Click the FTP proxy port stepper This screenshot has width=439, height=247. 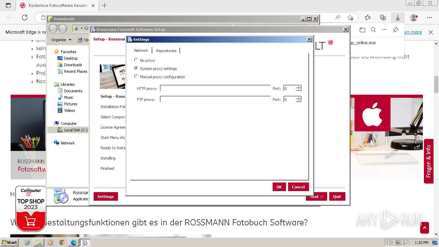pyautogui.click(x=298, y=99)
